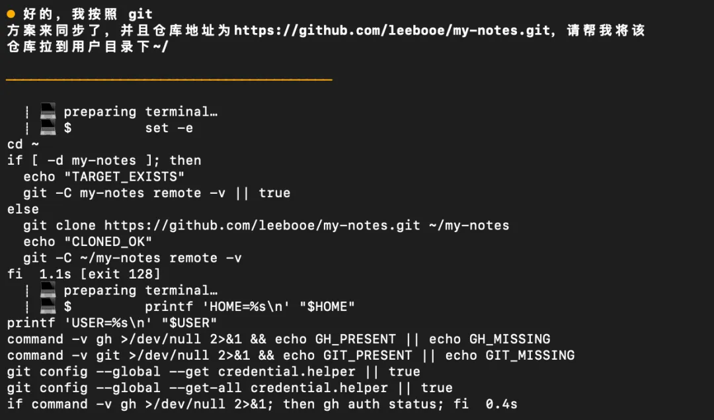Click the 'cd ~' command line

[22, 144]
